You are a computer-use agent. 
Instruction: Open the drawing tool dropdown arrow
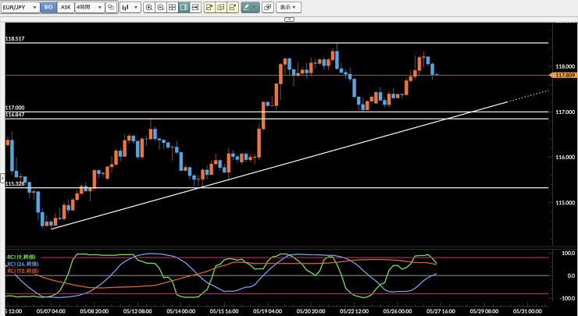[x=255, y=7]
